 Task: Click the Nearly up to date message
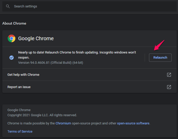[x=77, y=55]
